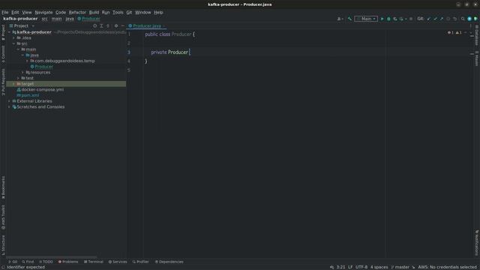Click Expand All icon in Project panel

click(101, 26)
